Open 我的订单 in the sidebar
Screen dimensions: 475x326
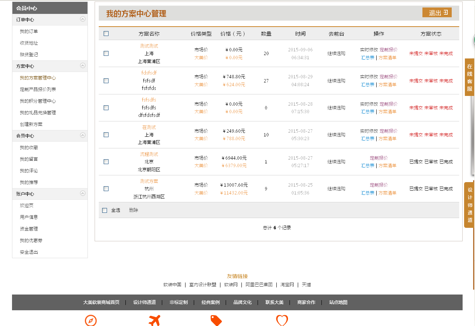click(x=29, y=31)
